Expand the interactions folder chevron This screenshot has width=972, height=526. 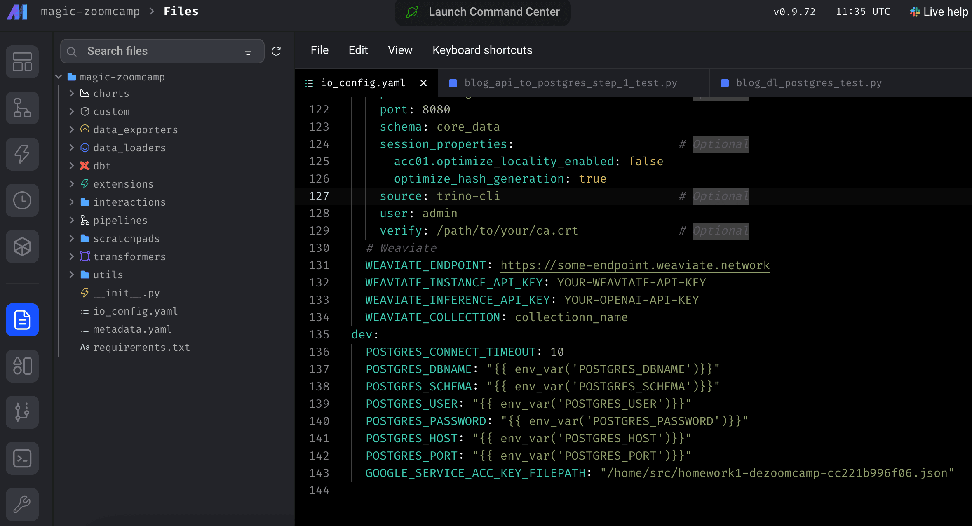[72, 202]
